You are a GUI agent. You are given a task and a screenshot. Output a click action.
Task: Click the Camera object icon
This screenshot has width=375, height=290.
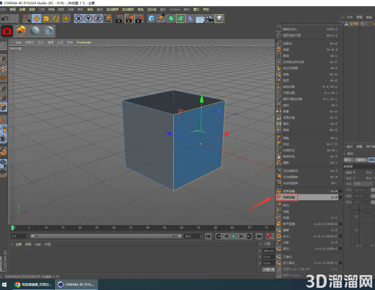210,19
